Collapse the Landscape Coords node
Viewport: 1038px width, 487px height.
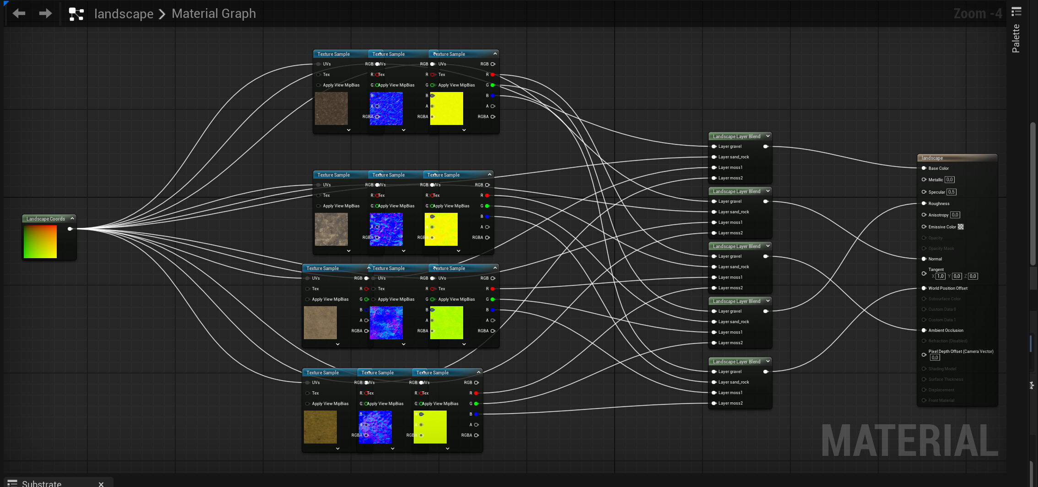[72, 218]
